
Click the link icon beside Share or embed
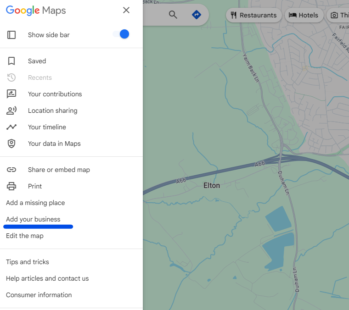tap(11, 170)
